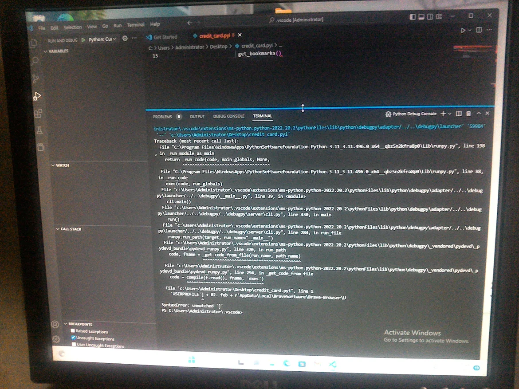Switch to the Problems tab
Image resolution: width=519 pixels, height=389 pixels.
click(x=162, y=117)
